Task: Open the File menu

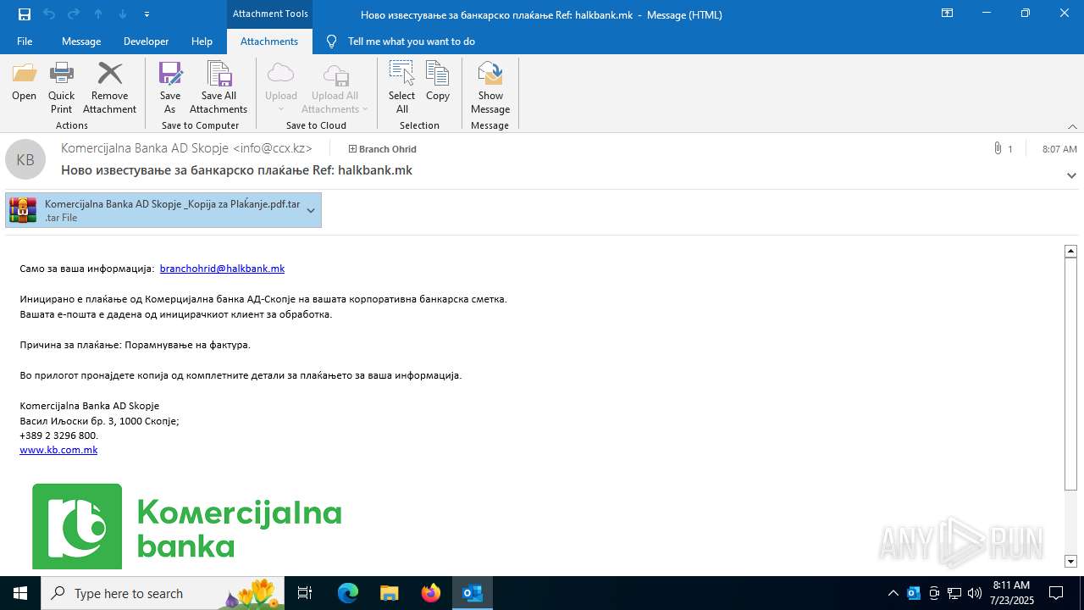Action: point(25,42)
